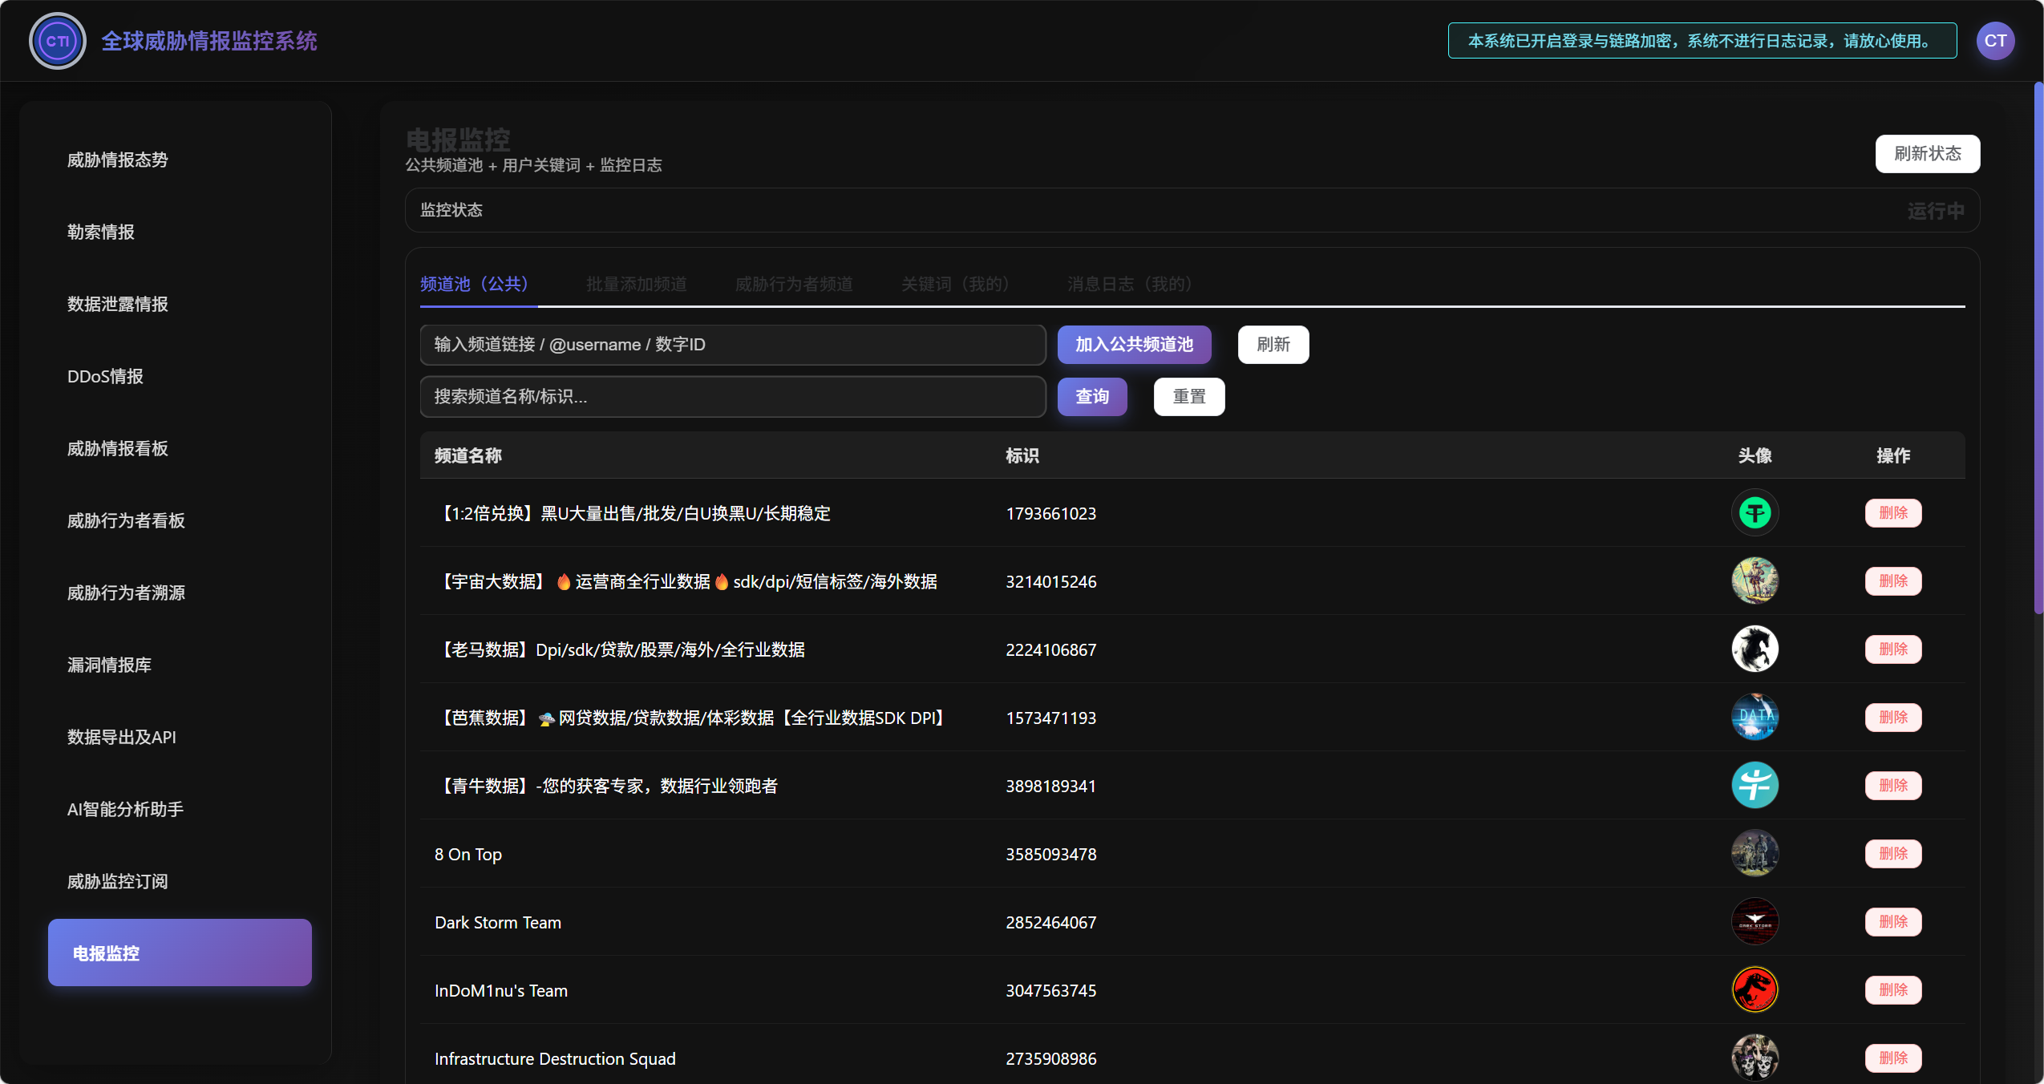Switch to the 批量添加频道 tab
2044x1084 pixels.
636,284
